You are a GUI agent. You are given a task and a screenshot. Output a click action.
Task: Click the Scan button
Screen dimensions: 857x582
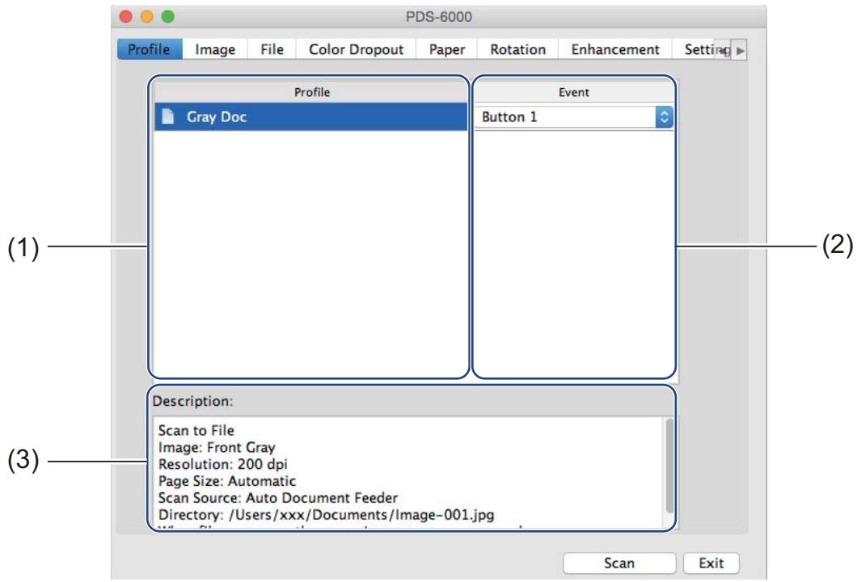(619, 563)
